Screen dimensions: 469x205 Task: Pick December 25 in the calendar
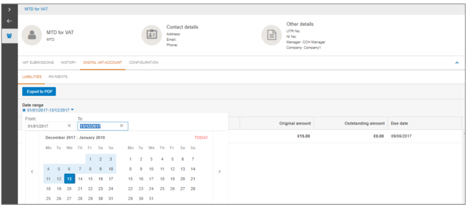[x=49, y=198]
